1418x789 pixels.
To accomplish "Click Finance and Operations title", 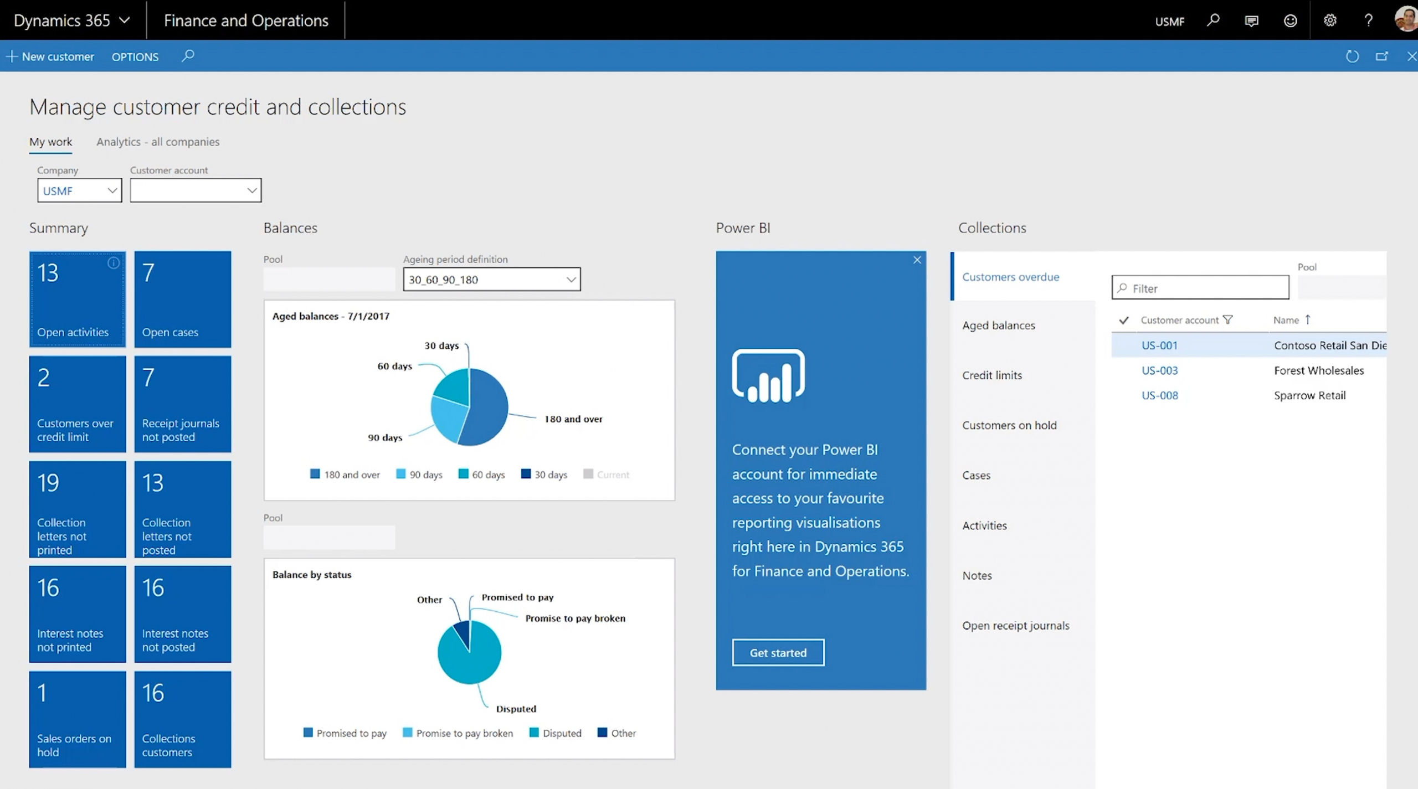I will (246, 20).
